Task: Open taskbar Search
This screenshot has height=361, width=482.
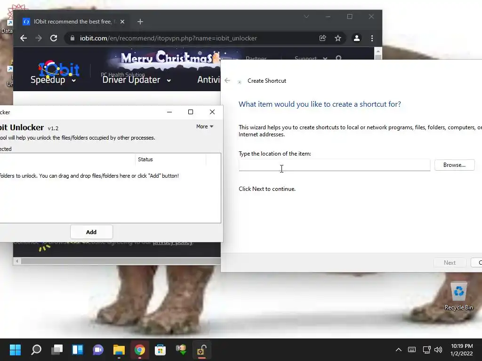Action: click(36, 350)
